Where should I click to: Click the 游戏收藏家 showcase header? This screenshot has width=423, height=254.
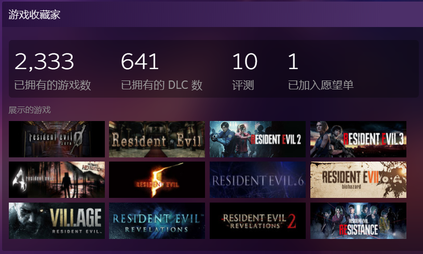[34, 15]
